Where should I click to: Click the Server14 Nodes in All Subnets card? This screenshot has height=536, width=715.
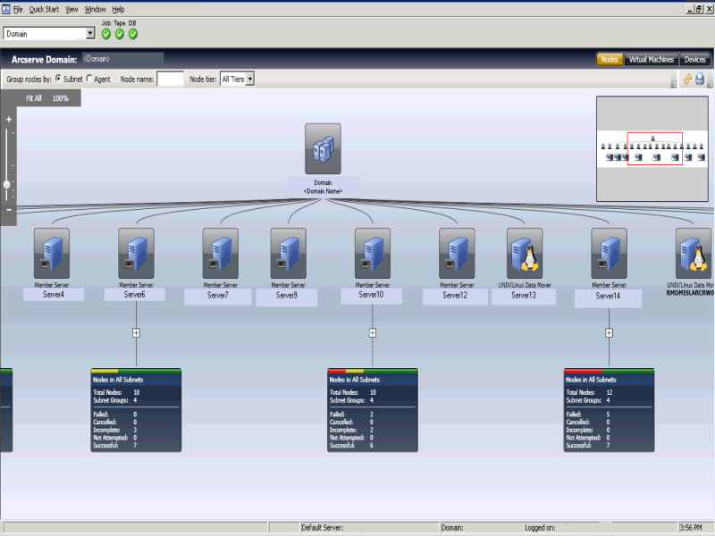609,410
